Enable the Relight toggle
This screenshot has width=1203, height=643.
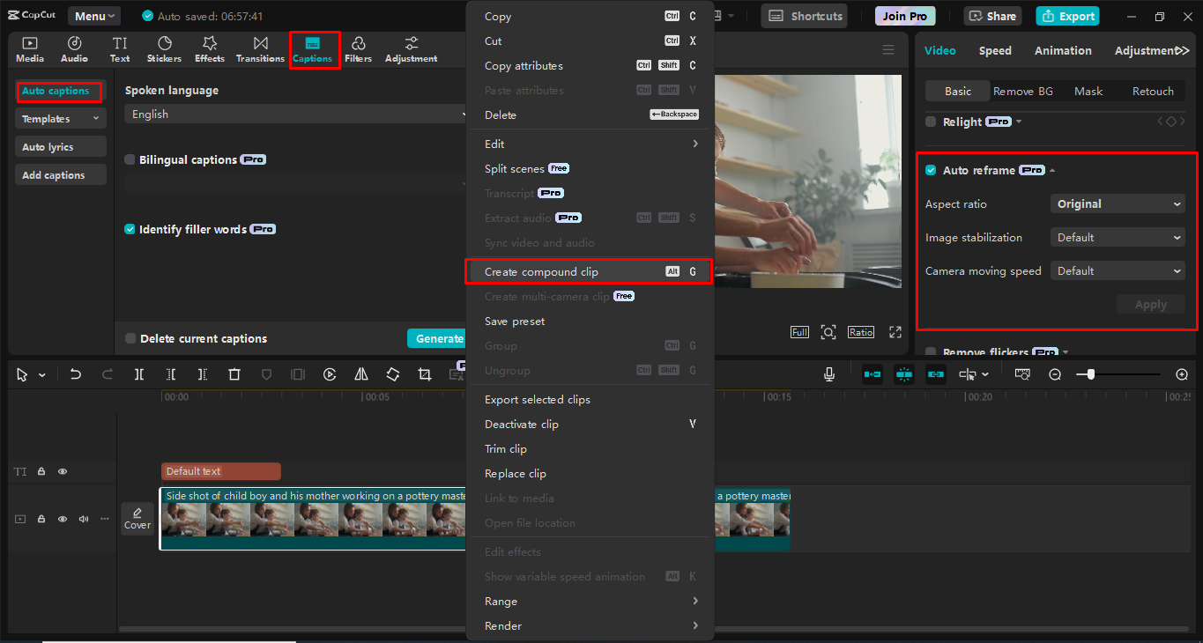pyautogui.click(x=930, y=122)
